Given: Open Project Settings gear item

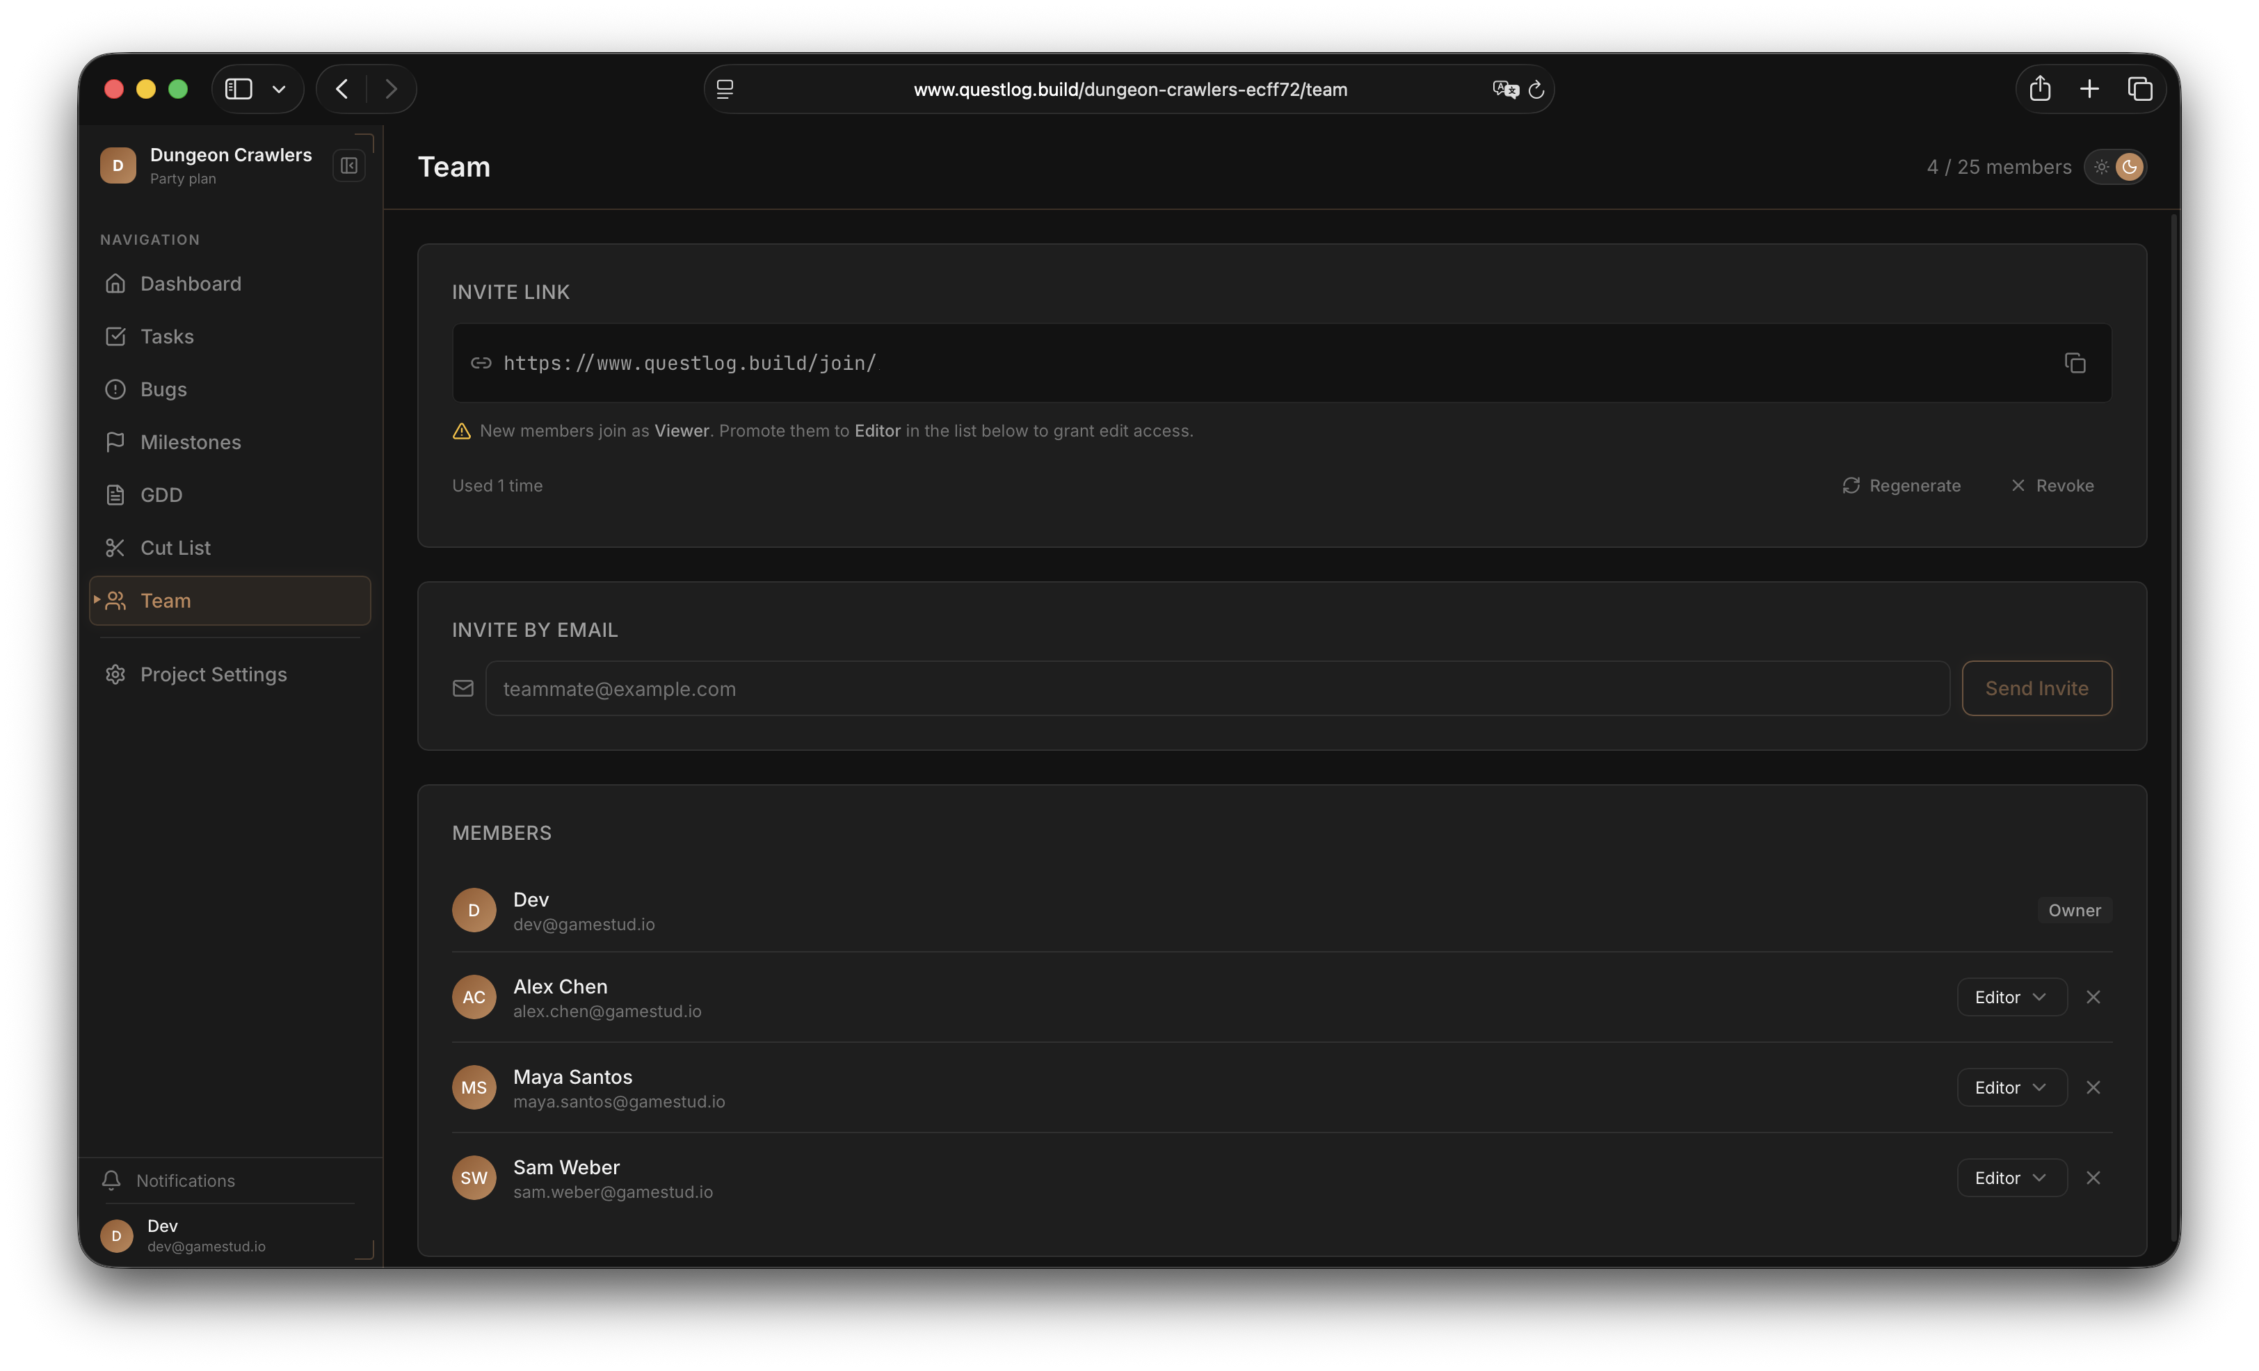Looking at the screenshot, I should [213, 674].
